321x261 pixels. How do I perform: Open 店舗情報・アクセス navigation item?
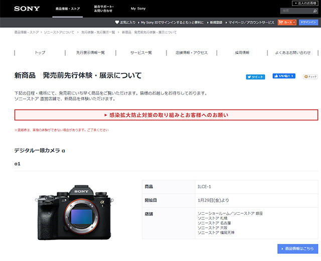pyautogui.click(x=191, y=52)
